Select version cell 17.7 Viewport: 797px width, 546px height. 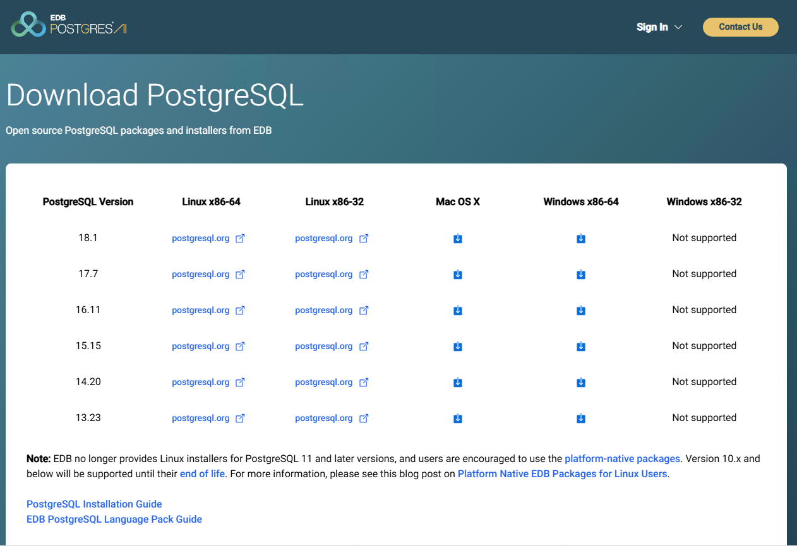pyautogui.click(x=88, y=274)
